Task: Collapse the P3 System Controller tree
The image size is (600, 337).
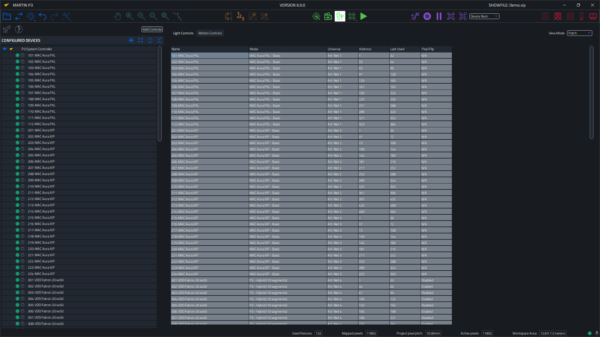Action: (x=5, y=49)
